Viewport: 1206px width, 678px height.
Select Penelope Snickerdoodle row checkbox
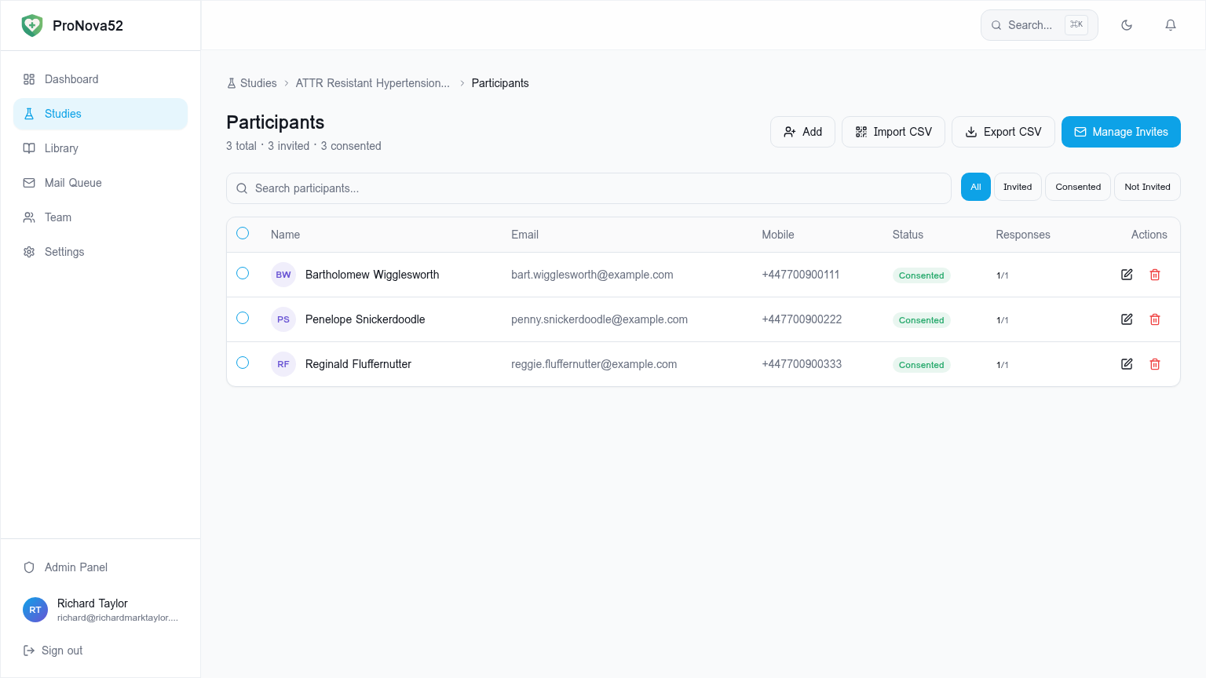243,318
